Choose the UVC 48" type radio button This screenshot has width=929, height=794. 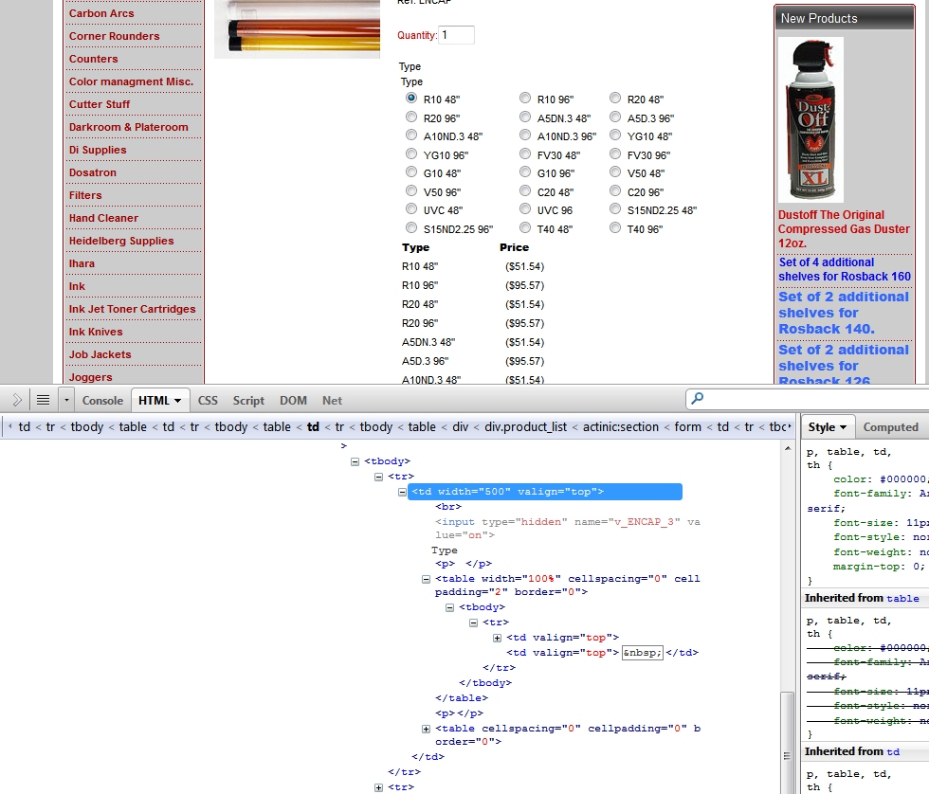[x=411, y=209]
